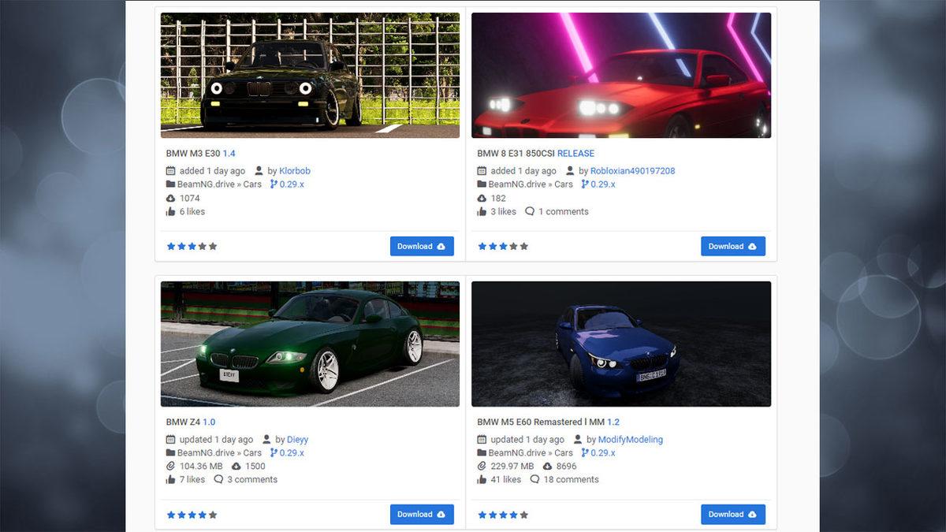Click the file size icon on BMW Z4 card

click(170, 466)
